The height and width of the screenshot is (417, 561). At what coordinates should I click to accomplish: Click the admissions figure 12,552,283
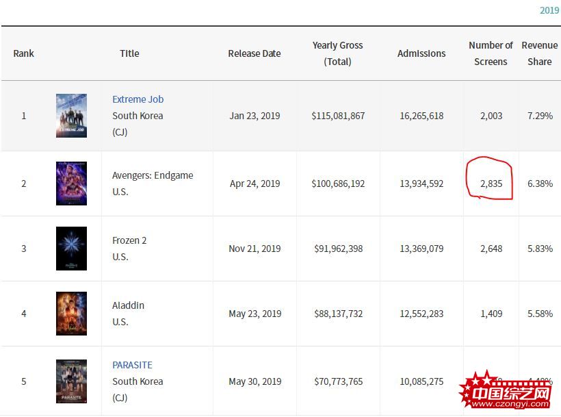(421, 314)
